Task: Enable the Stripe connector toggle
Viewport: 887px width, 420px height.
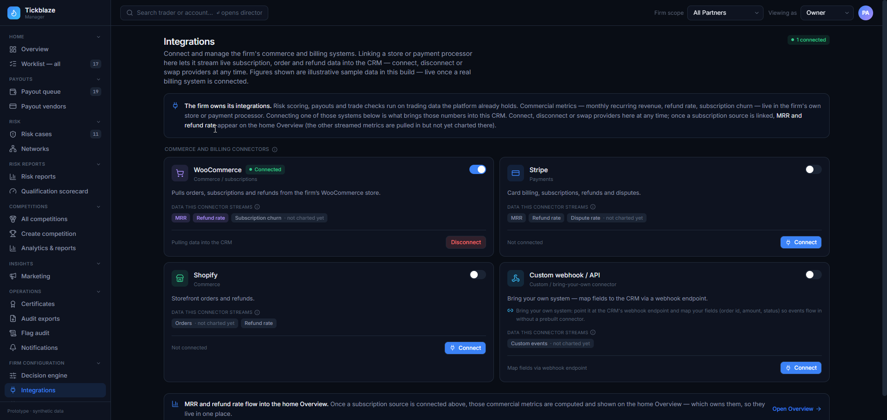Action: tap(813, 169)
